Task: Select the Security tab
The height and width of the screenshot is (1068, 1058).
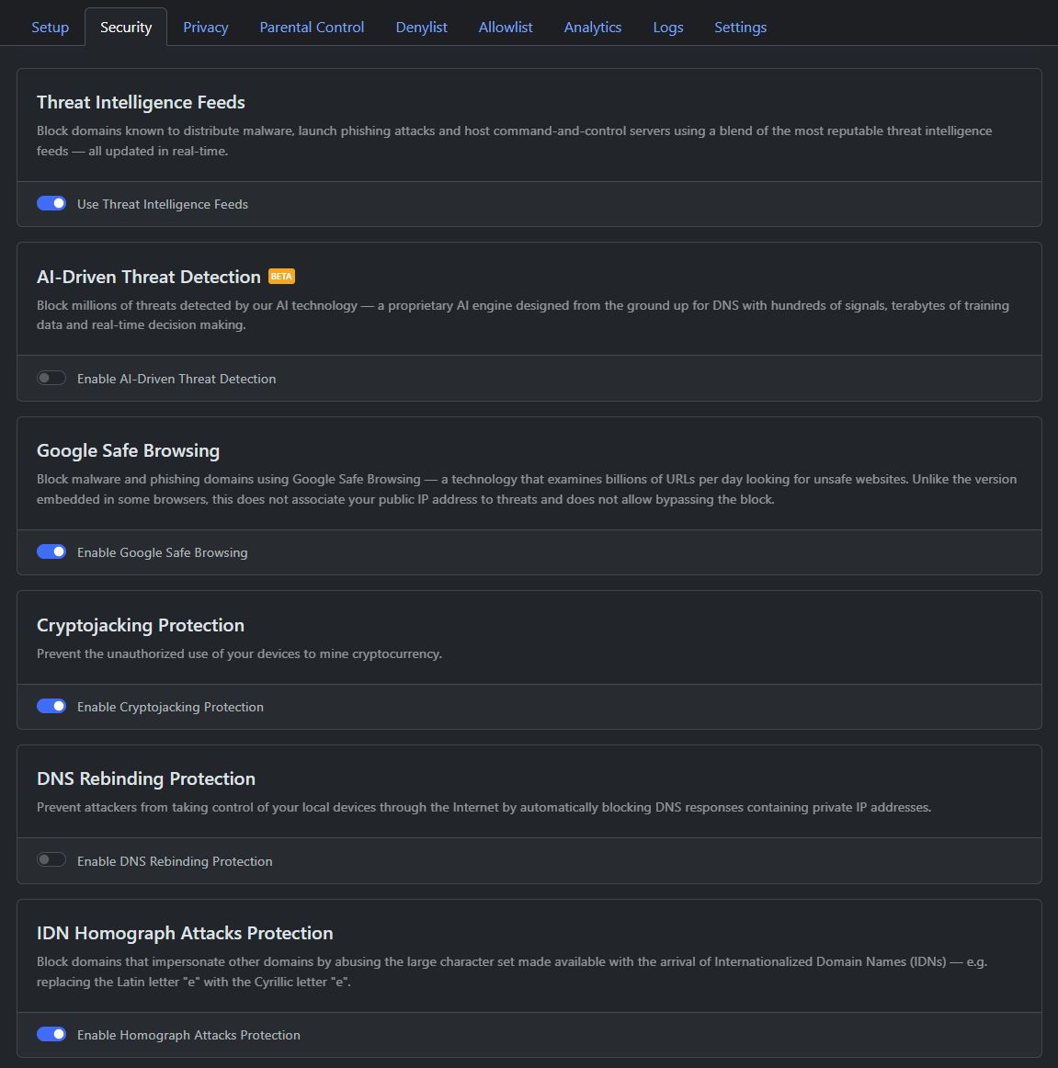Action: [x=126, y=28]
